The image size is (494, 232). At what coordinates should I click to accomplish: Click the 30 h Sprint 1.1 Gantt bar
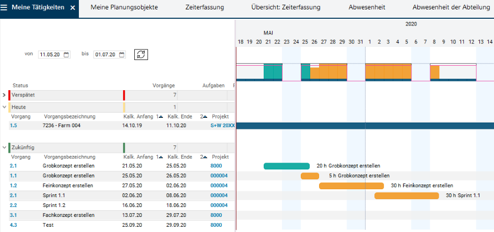(406, 196)
